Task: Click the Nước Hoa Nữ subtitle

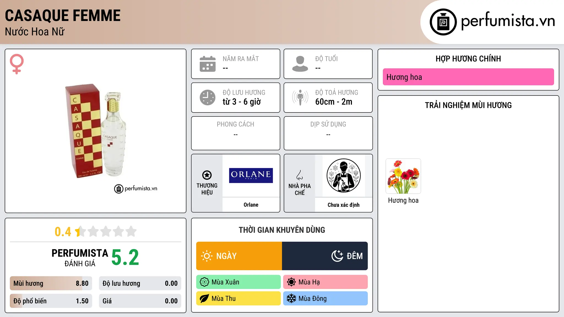Action: pos(35,32)
